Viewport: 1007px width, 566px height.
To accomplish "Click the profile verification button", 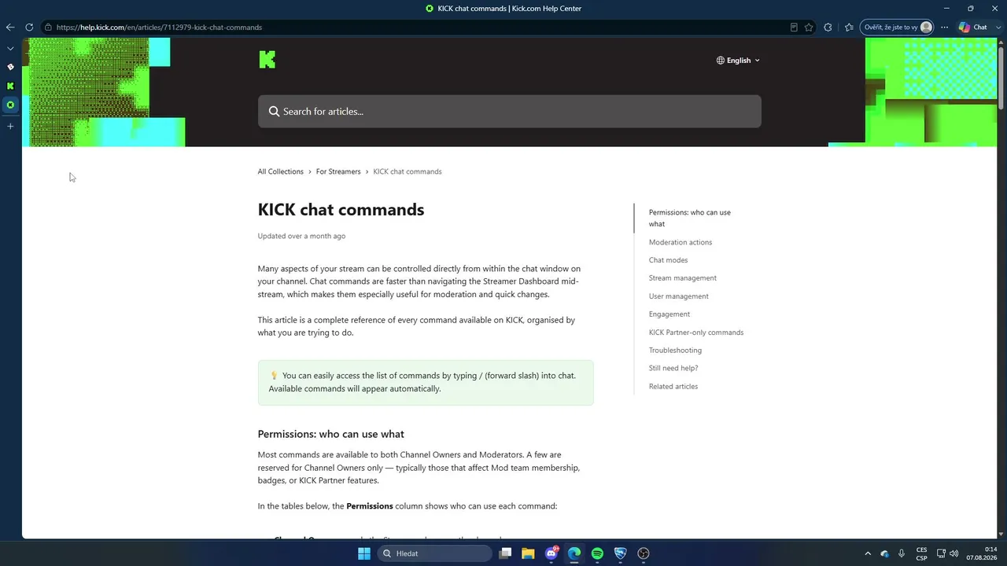I will click(897, 28).
